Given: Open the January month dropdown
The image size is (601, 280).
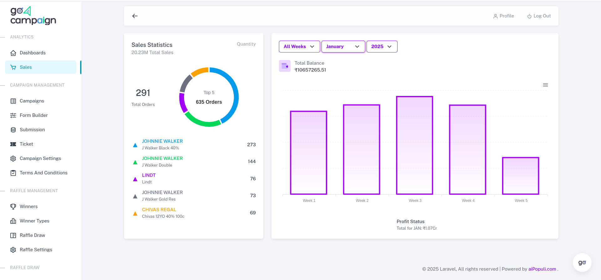Looking at the screenshot, I should click(343, 47).
